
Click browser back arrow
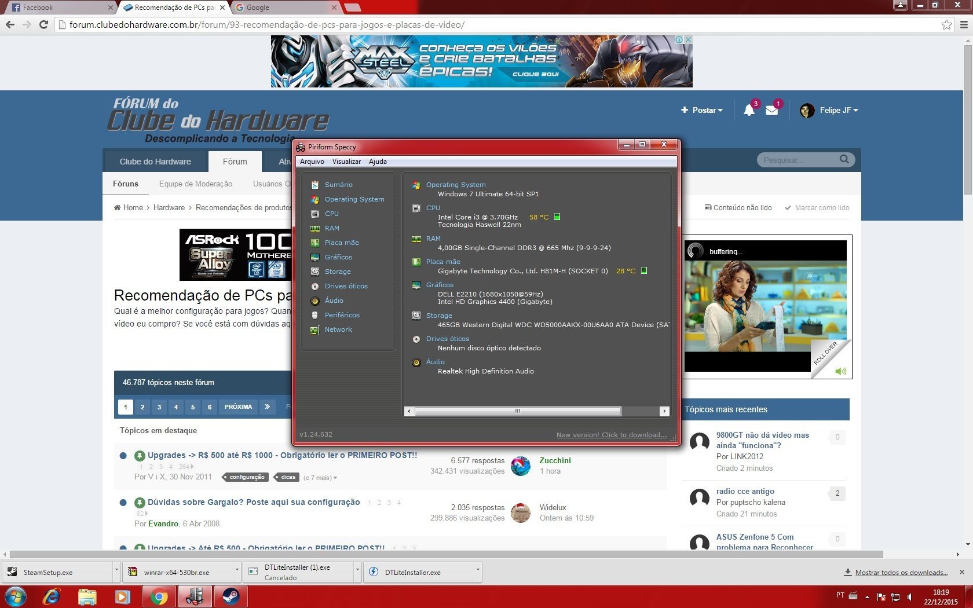click(10, 24)
